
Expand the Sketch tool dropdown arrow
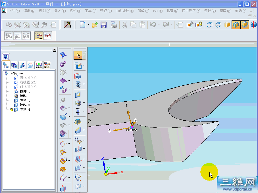[x=84, y=66]
